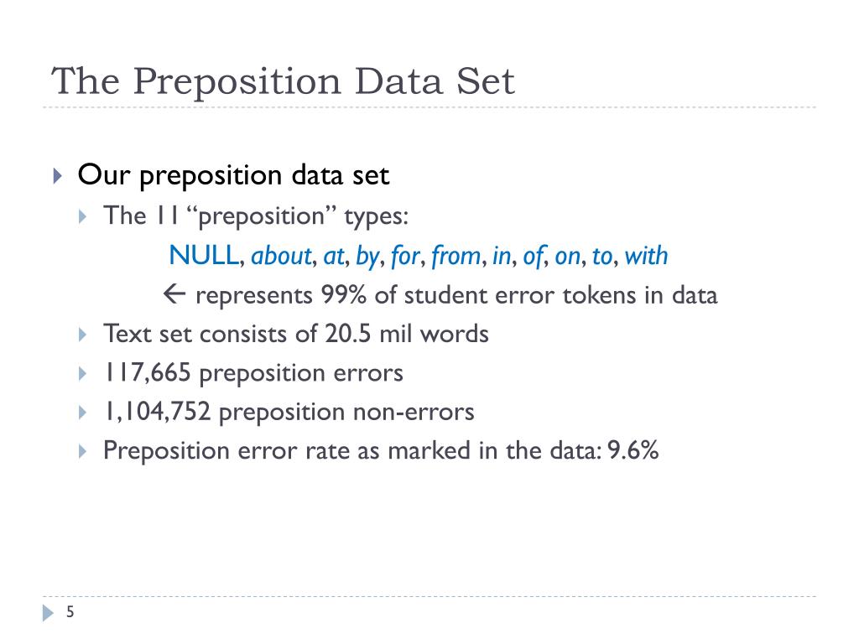
Task: Click the footer triangle icon next to page number
Action: [x=48, y=613]
